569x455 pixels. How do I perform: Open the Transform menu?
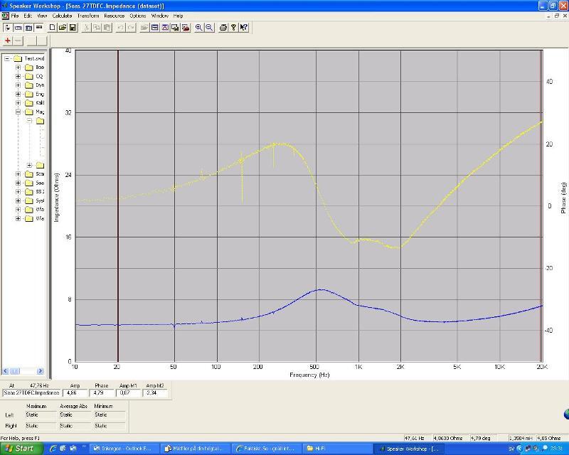(x=87, y=16)
